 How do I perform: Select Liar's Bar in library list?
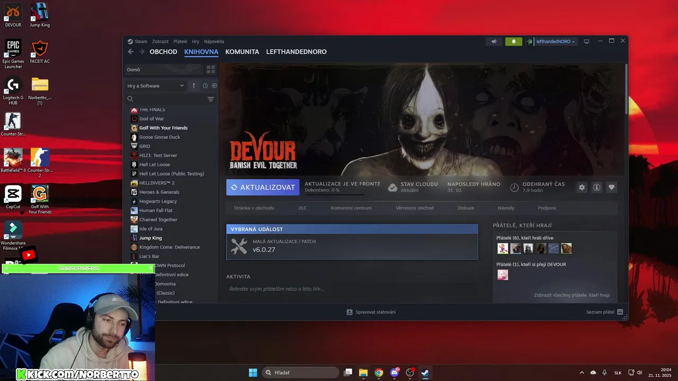click(x=149, y=256)
